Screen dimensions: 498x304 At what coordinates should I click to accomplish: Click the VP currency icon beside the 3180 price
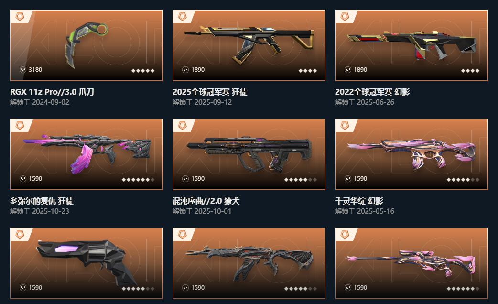click(x=23, y=70)
